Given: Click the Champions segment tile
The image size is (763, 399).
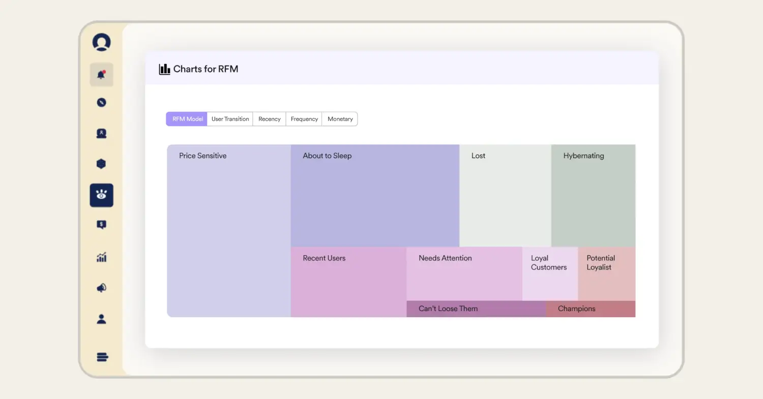Looking at the screenshot, I should [x=591, y=309].
